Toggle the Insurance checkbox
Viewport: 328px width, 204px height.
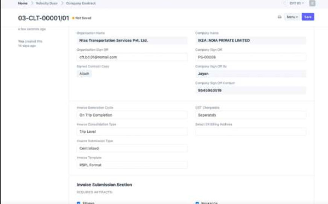coord(197,203)
